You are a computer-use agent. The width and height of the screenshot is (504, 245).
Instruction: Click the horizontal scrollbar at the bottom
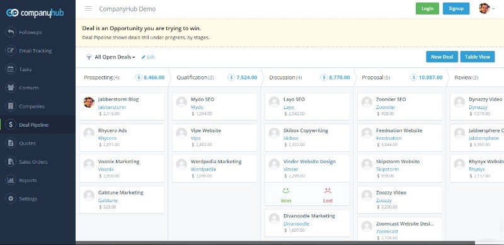point(275,242)
